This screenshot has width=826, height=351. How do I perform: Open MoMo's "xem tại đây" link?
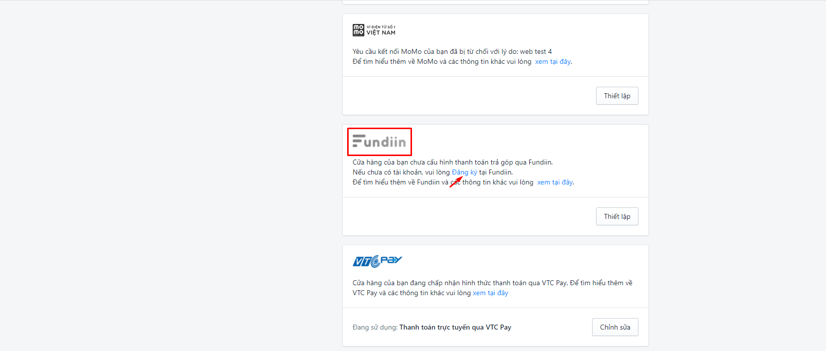[x=553, y=61]
